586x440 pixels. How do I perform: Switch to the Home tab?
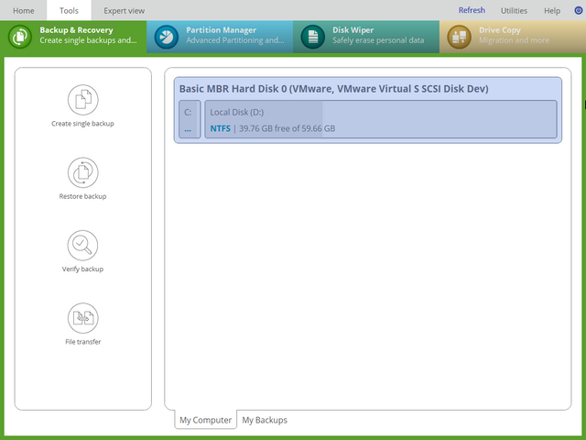coord(24,11)
